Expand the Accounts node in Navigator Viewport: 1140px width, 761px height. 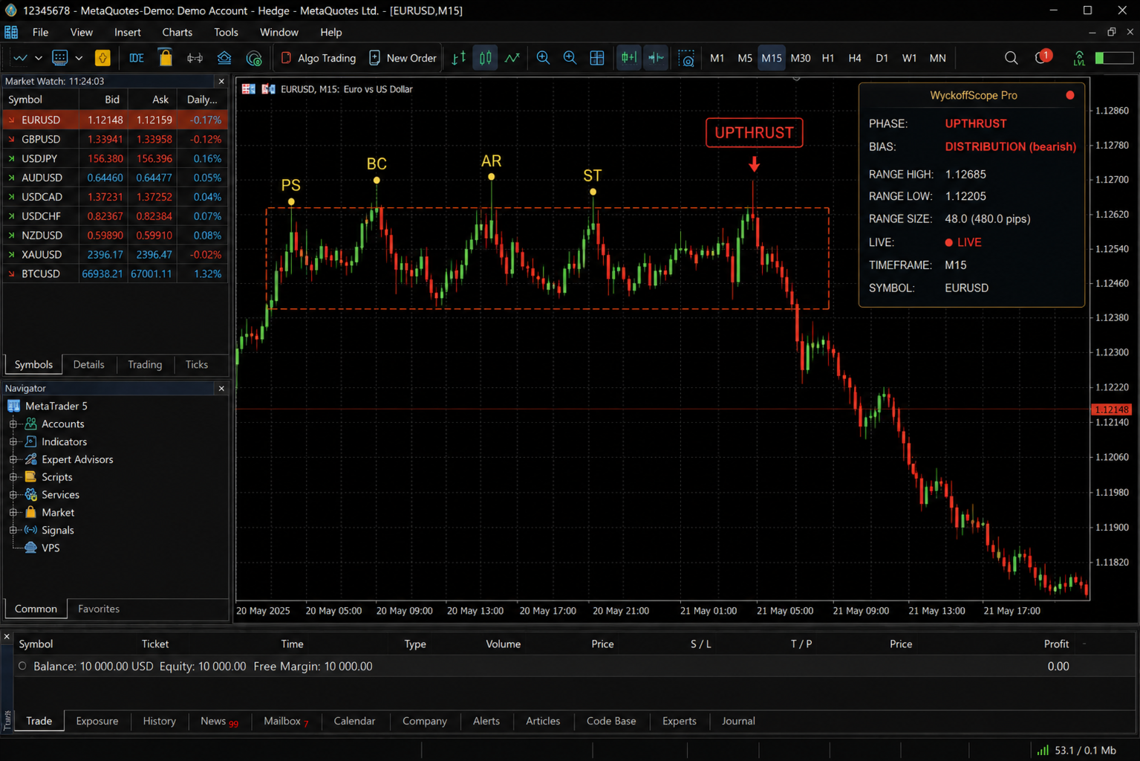pyautogui.click(x=13, y=424)
